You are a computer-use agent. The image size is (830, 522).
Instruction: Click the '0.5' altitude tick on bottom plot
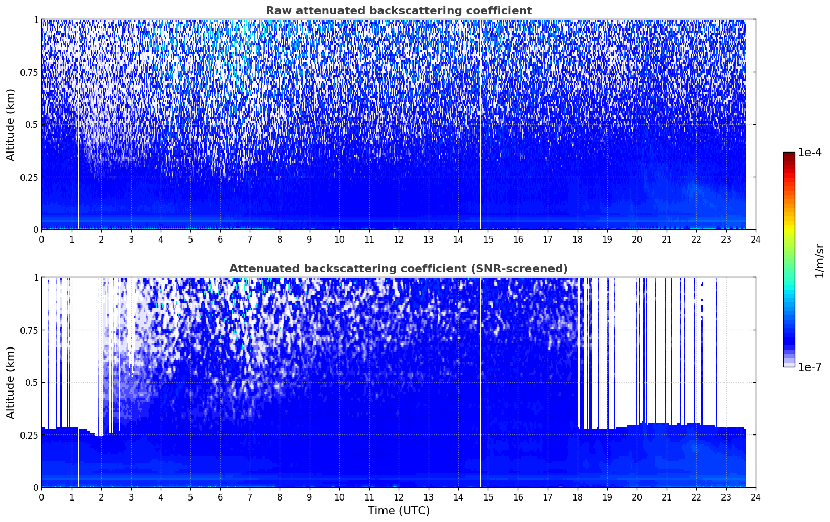pos(32,382)
